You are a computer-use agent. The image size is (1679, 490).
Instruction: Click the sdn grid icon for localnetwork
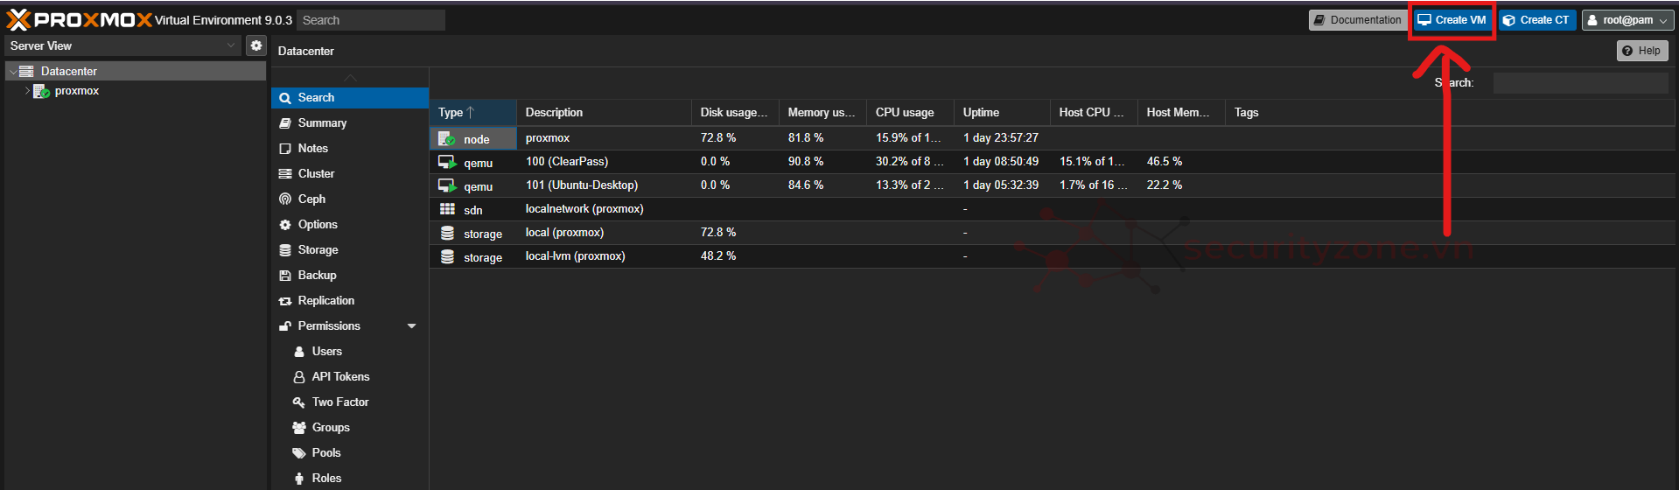(447, 209)
